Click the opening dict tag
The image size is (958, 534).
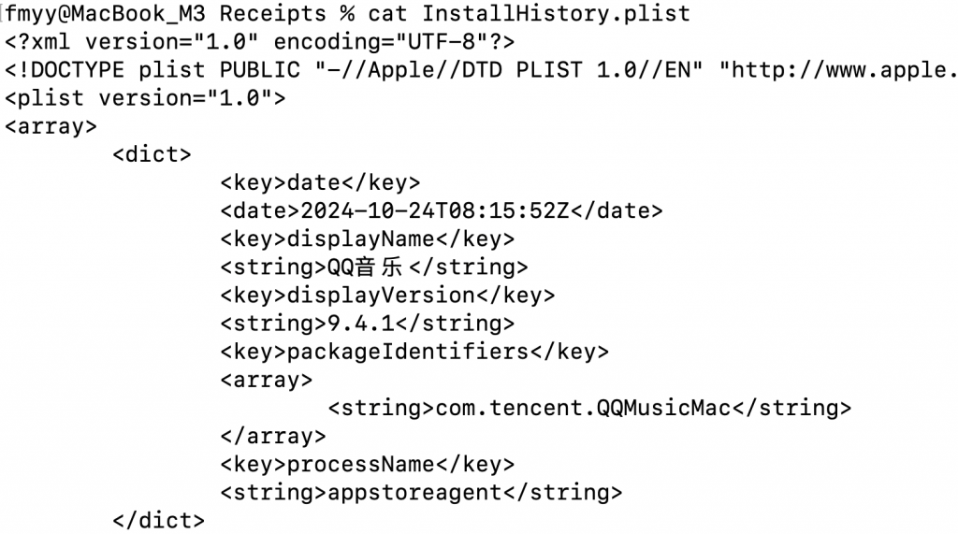152,154
